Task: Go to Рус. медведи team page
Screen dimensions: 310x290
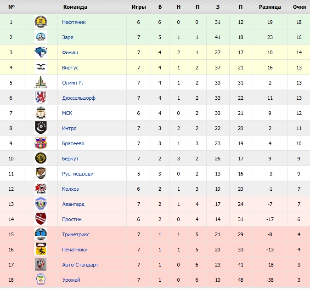Action: point(78,174)
